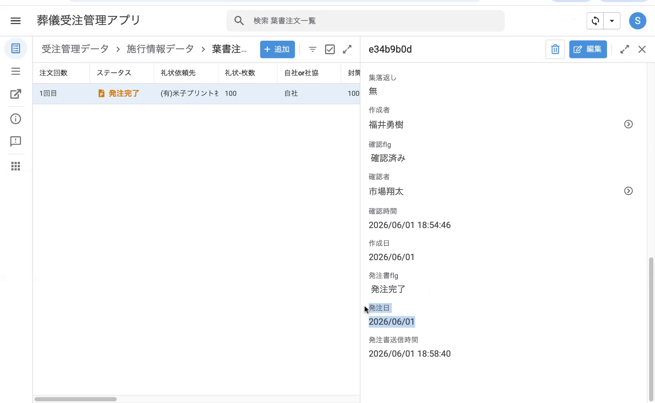Viewport: 655px width, 403px height.
Task: Open the dropdown arrow next to sync
Action: click(612, 21)
